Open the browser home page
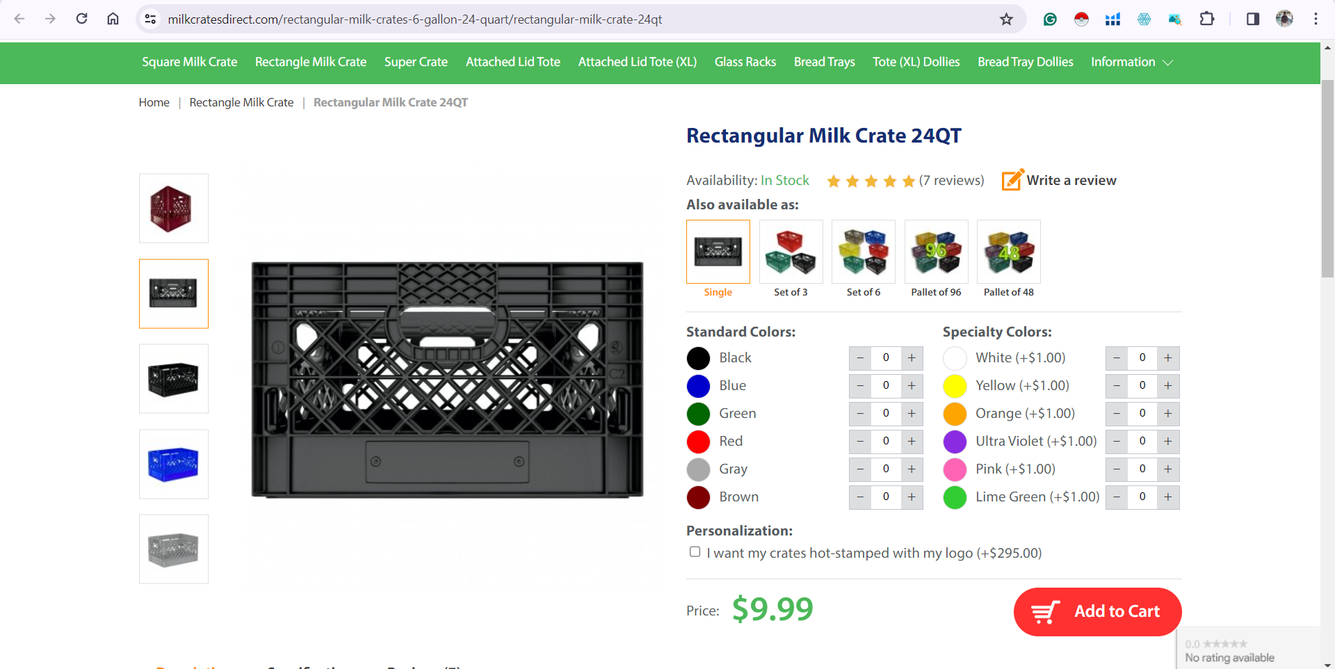 [x=113, y=19]
